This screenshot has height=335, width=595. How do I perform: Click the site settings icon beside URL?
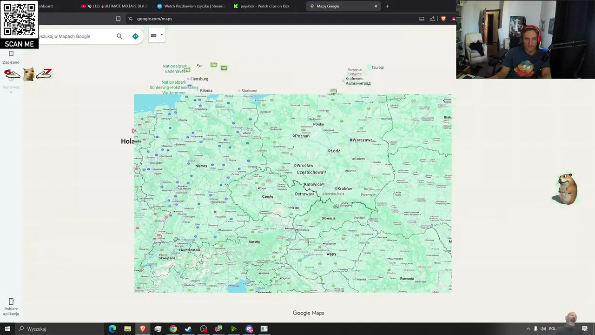click(130, 19)
